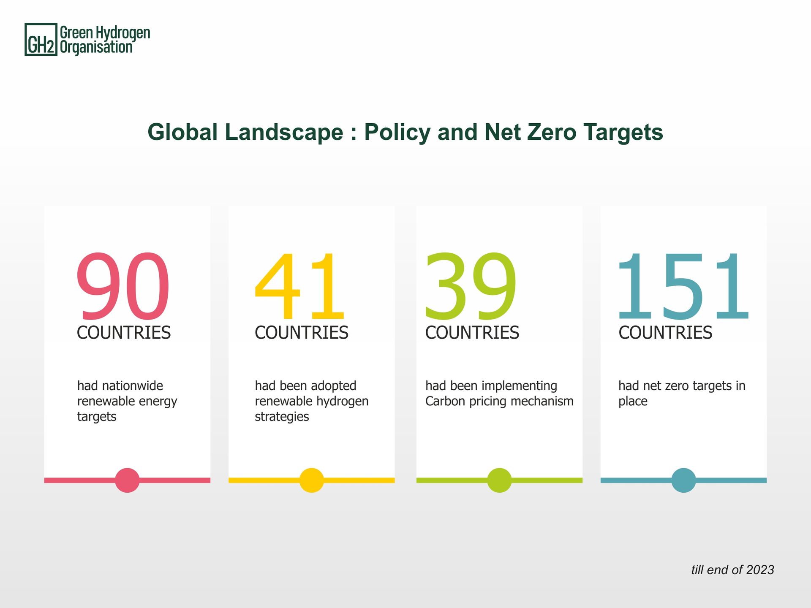
Task: Click the GH2 logo box icon
Action: pos(41,40)
